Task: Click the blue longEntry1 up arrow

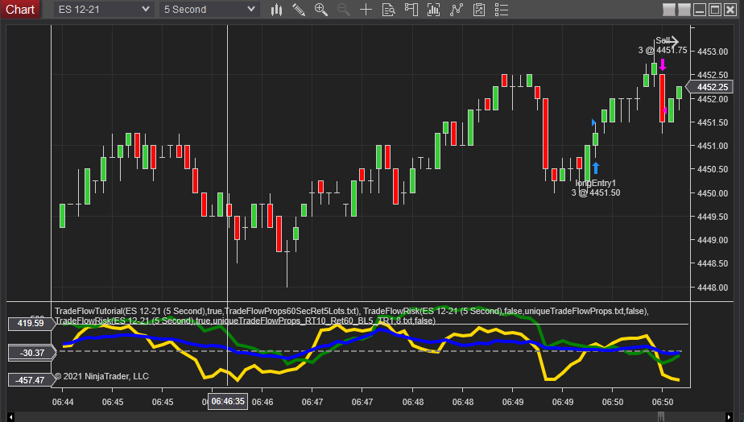Action: pos(596,168)
